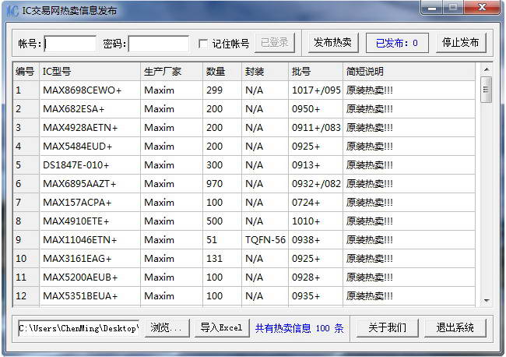Click the TQFN-56 package cell
This screenshot has width=506, height=357.
click(x=265, y=240)
